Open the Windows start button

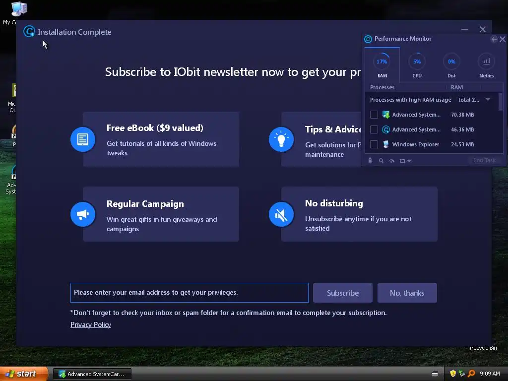click(24, 374)
